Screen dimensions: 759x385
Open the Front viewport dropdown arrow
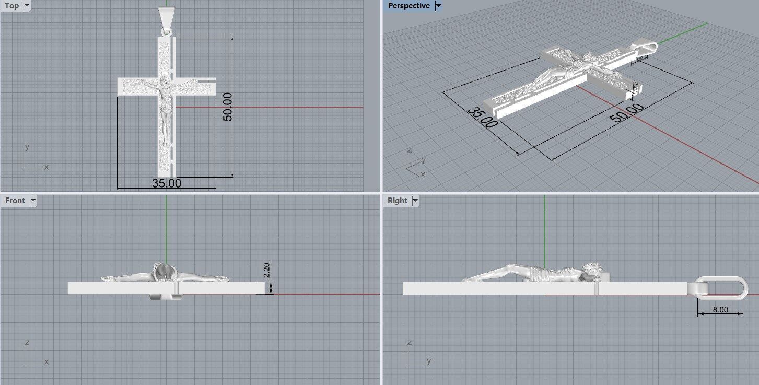33,201
